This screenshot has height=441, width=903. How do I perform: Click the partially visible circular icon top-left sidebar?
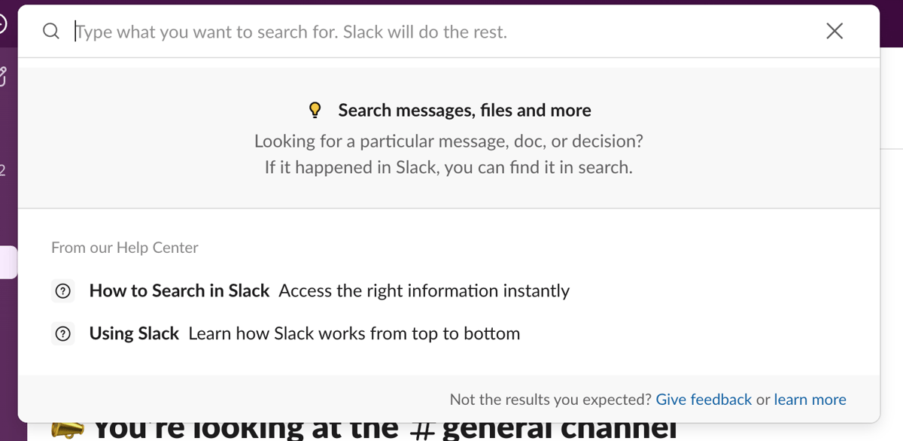[3, 23]
